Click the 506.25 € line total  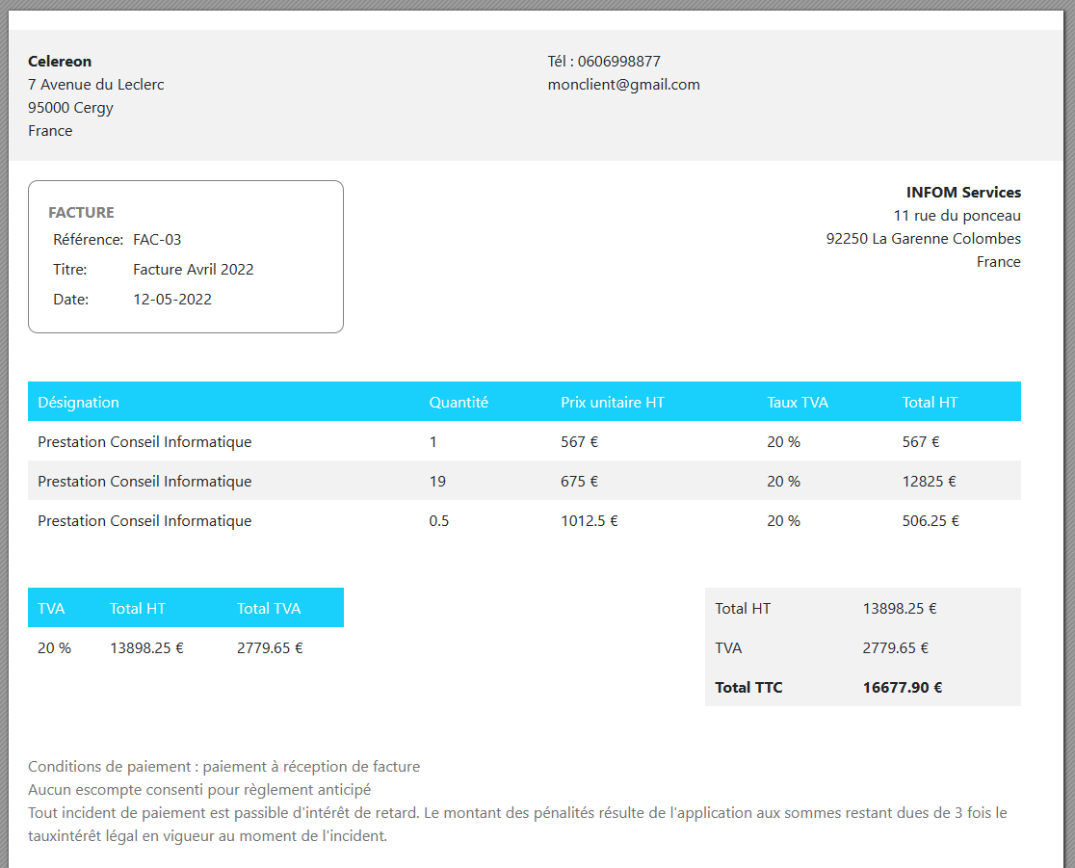931,521
